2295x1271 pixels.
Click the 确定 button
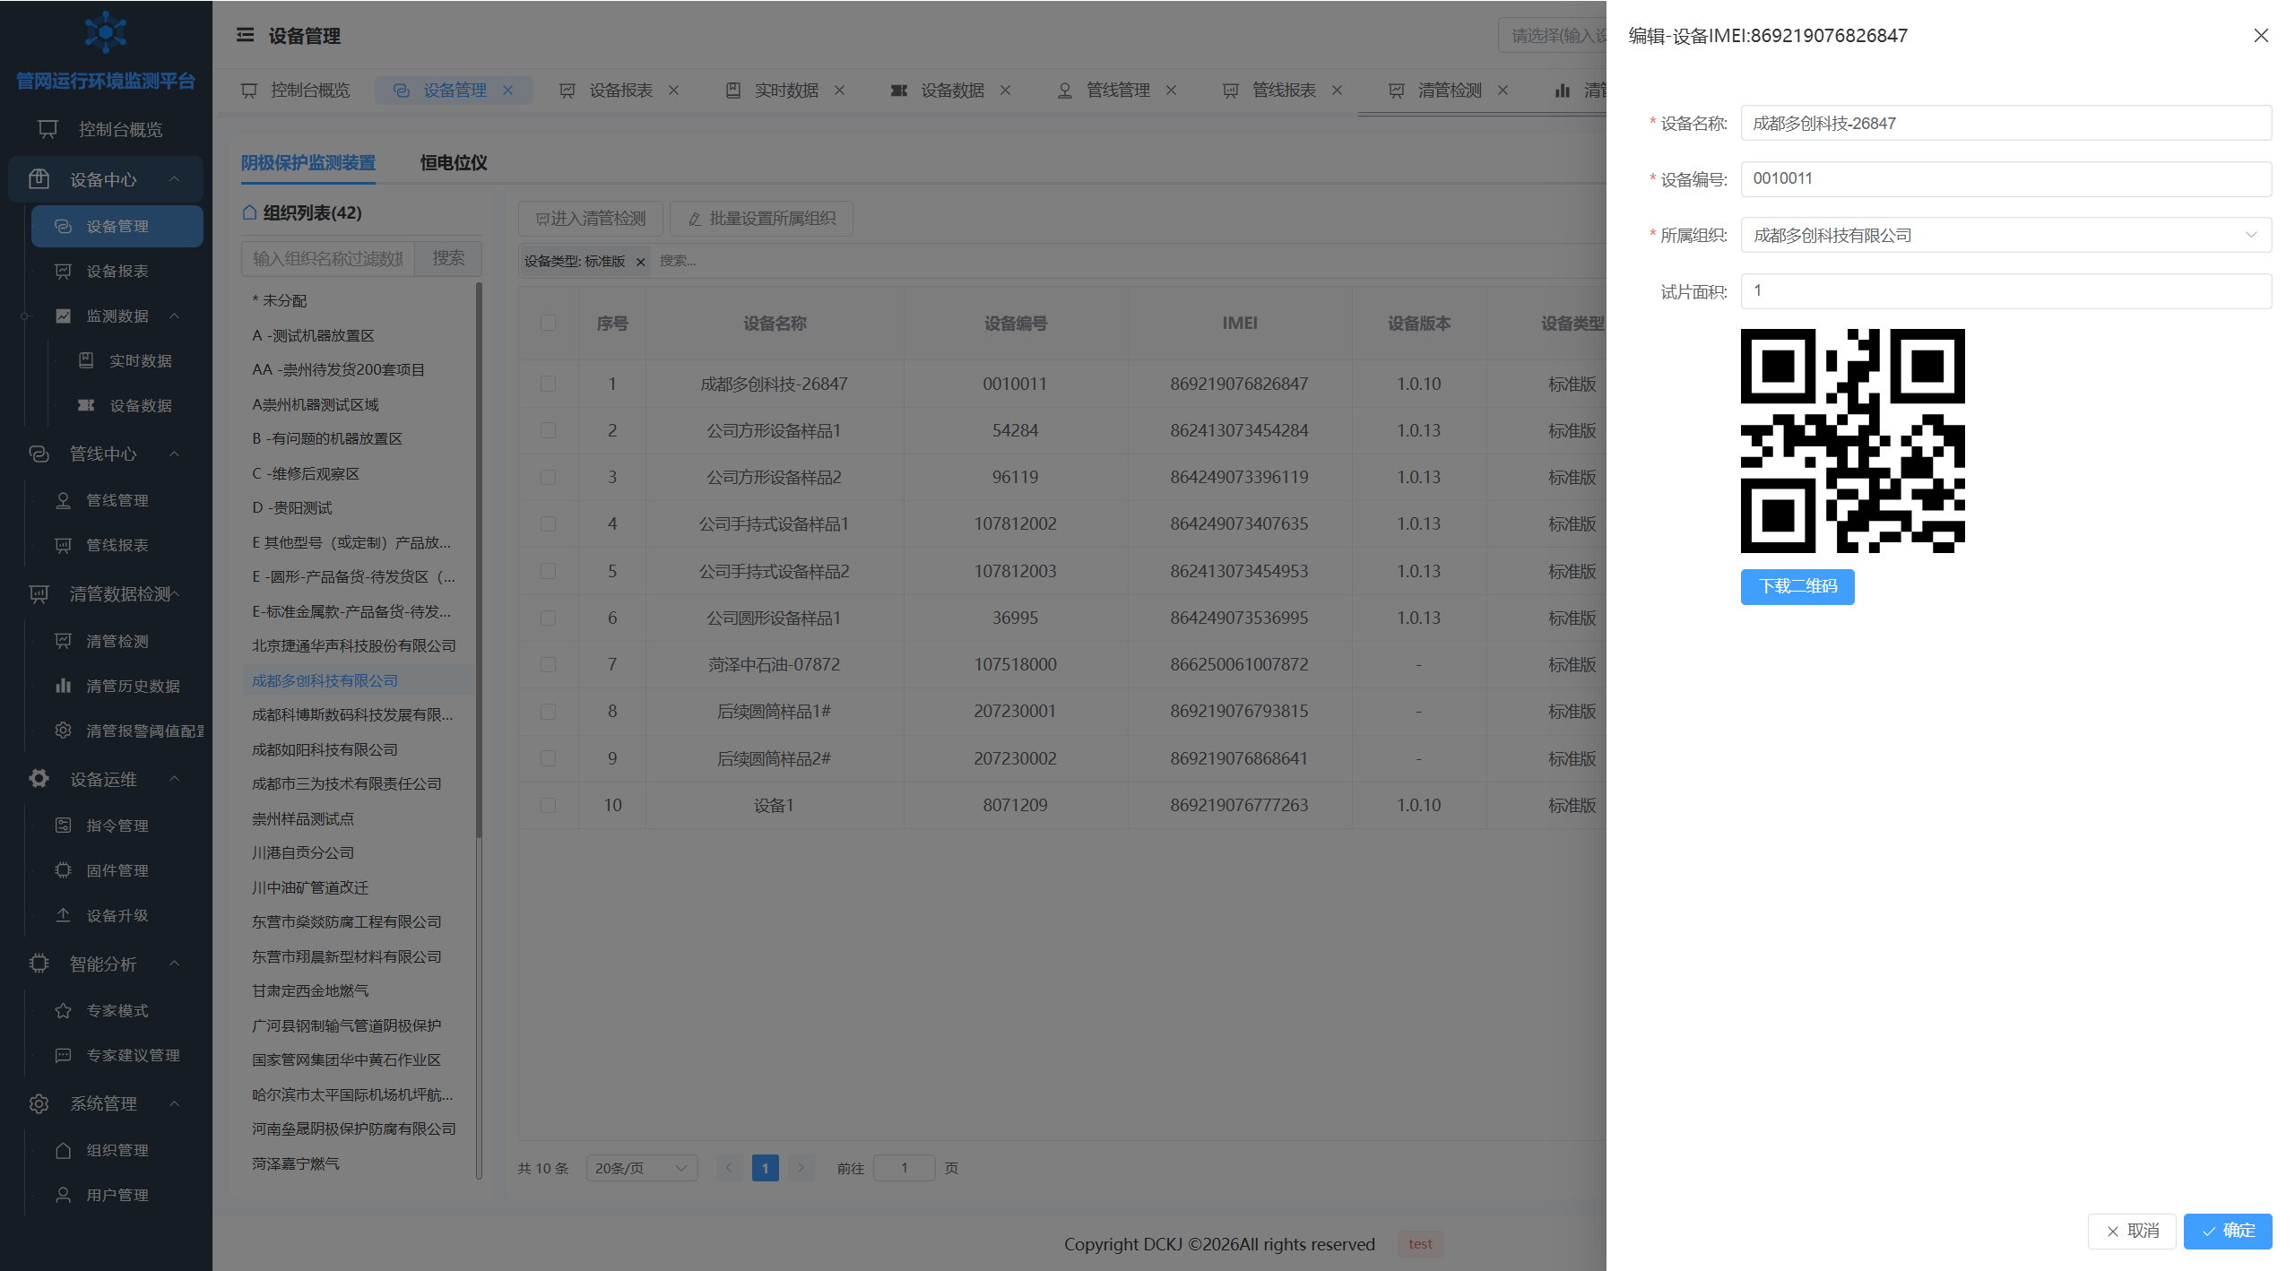2228,1231
